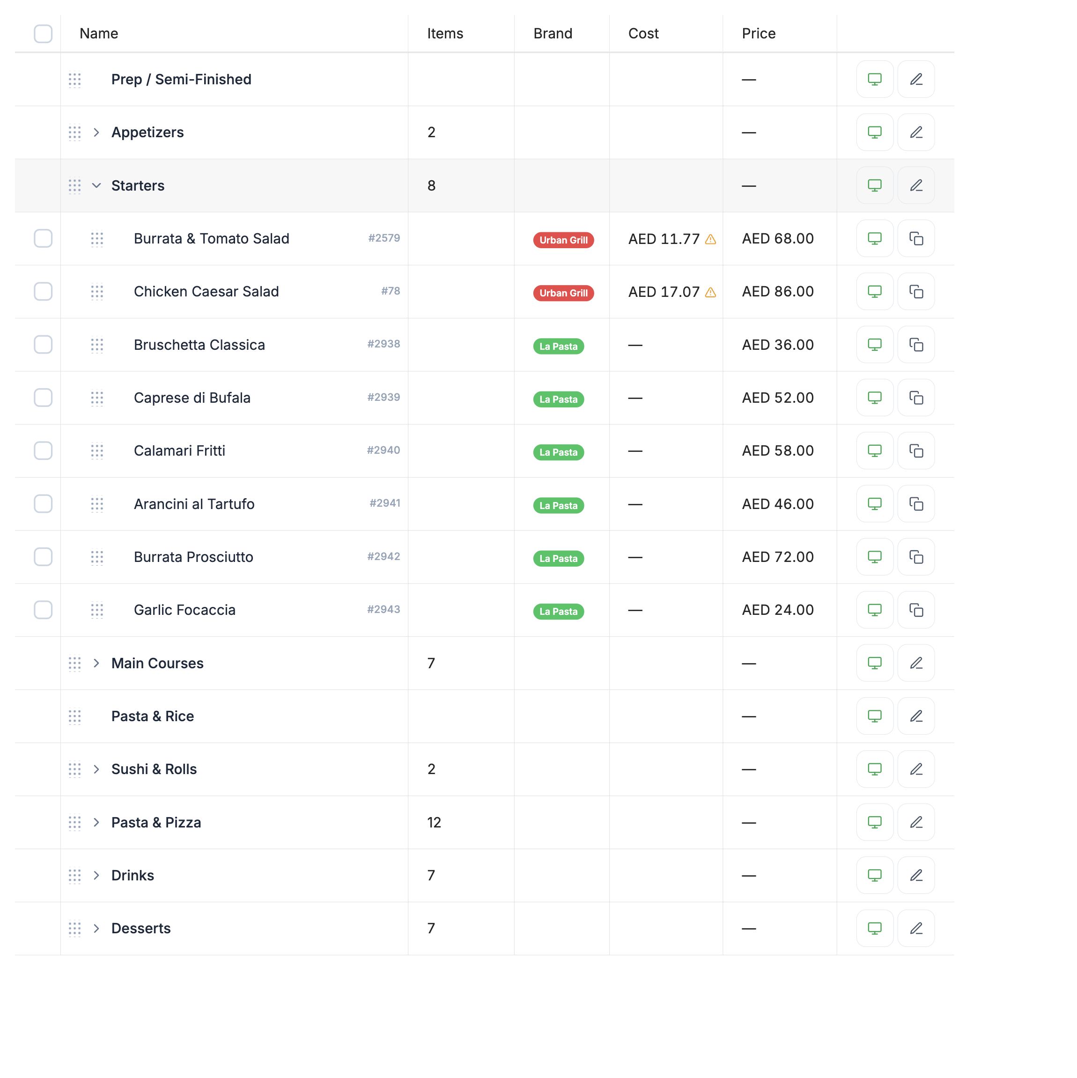Select the Garlic Focaccia checkbox
This screenshot has height=1078, width=1077.
tap(43, 610)
